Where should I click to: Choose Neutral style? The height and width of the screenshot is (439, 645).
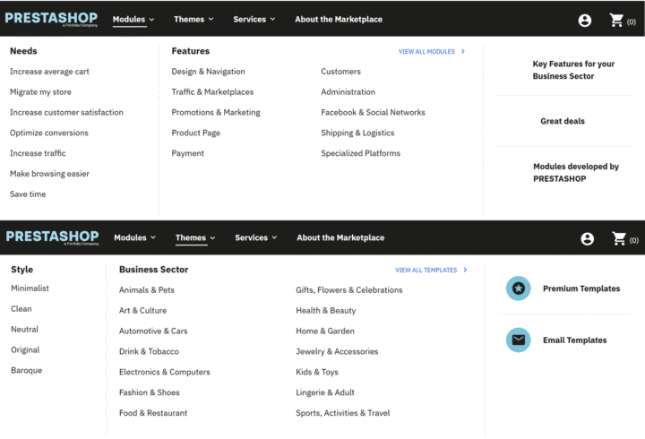25,330
